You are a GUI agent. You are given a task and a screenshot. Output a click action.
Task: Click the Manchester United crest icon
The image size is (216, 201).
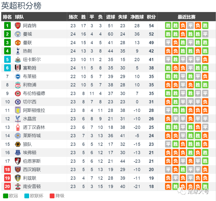click(18, 43)
